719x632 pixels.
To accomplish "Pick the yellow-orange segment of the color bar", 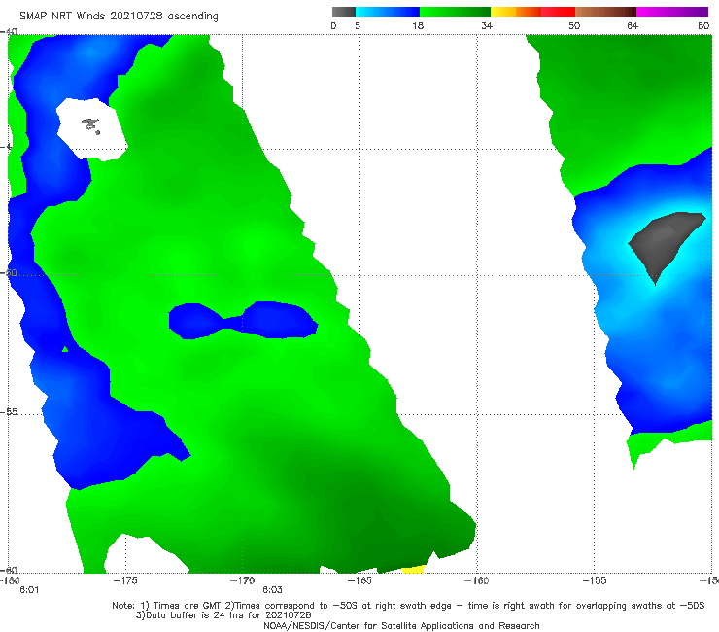I will 516,12.
